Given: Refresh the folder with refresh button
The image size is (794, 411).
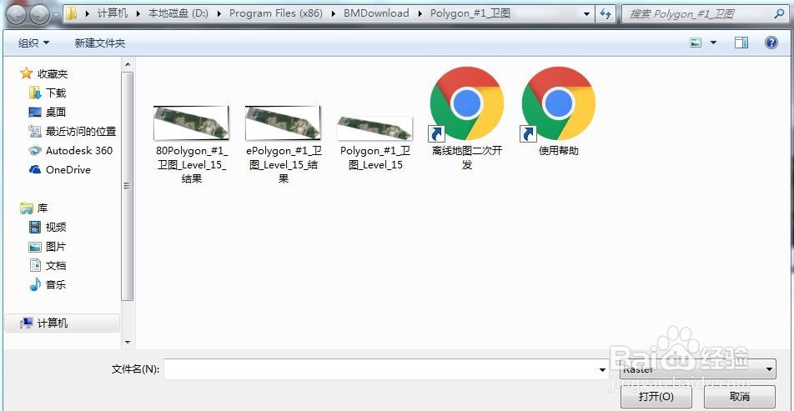Looking at the screenshot, I should tap(606, 14).
